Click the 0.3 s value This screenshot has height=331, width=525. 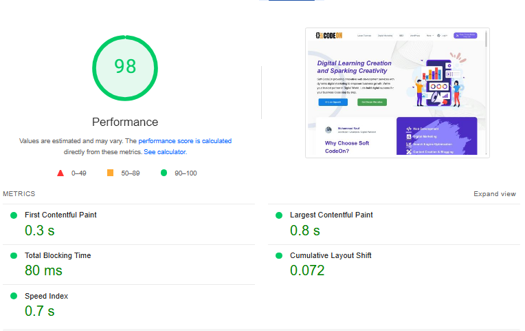click(39, 231)
